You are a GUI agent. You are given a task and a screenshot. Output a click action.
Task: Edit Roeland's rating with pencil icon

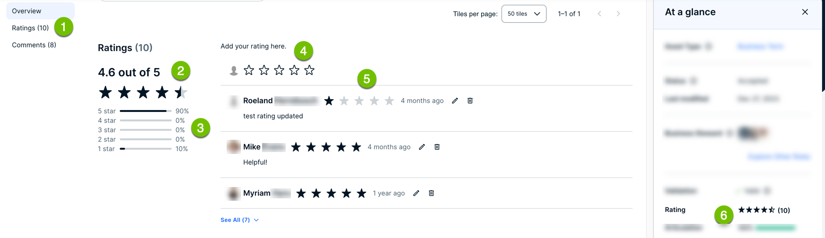pyautogui.click(x=455, y=101)
